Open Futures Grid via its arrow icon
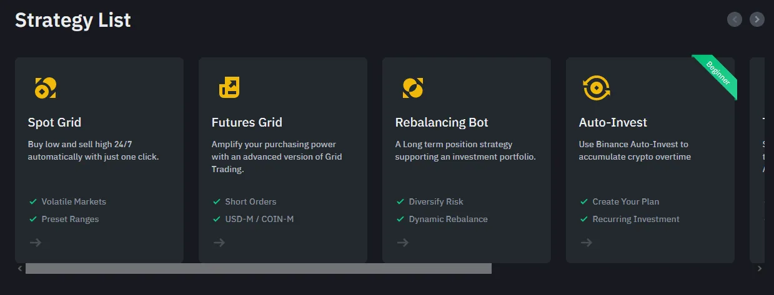This screenshot has width=774, height=295. coord(219,243)
